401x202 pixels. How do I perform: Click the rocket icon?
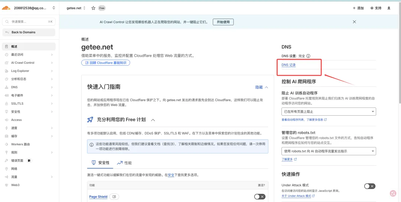tap(90, 119)
